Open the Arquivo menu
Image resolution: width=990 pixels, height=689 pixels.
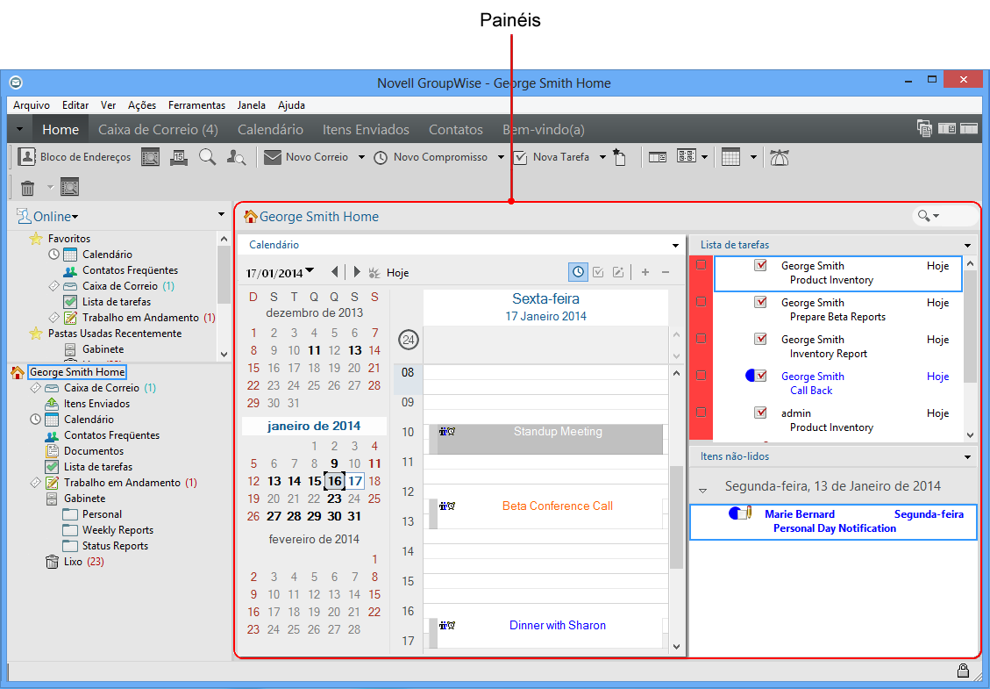pyautogui.click(x=32, y=105)
